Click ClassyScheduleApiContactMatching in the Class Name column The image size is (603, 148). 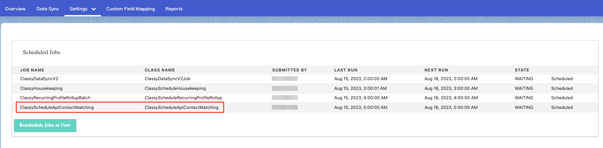click(182, 108)
